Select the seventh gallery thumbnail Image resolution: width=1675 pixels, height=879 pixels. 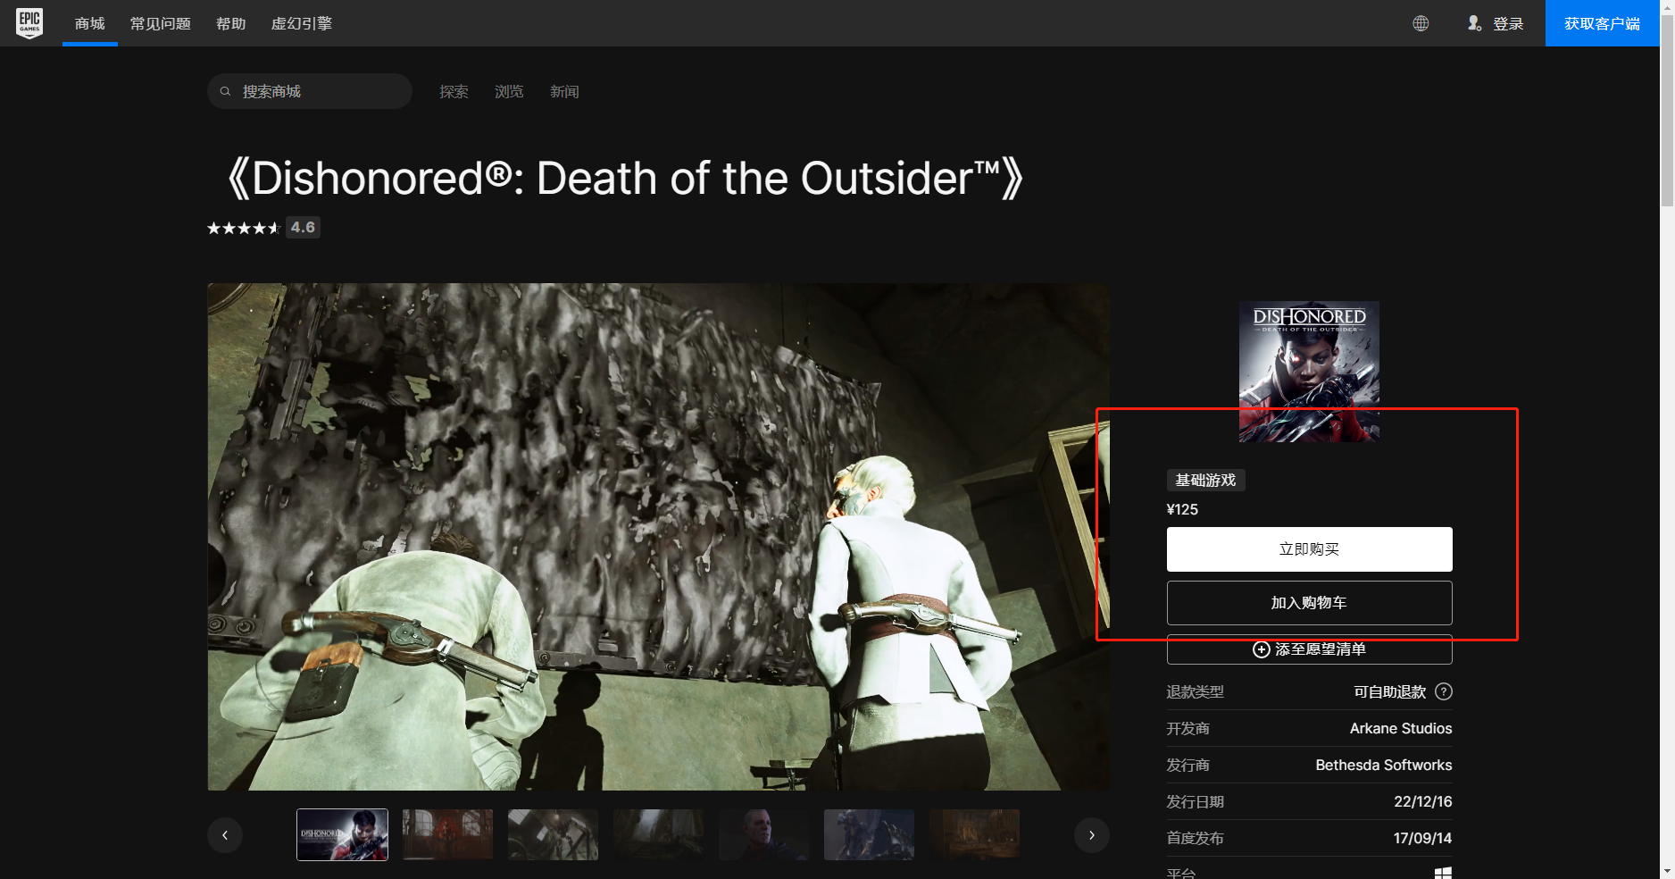tap(974, 834)
